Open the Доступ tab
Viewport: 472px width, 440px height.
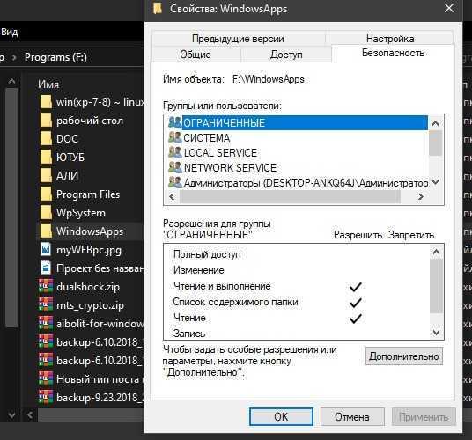(x=286, y=55)
